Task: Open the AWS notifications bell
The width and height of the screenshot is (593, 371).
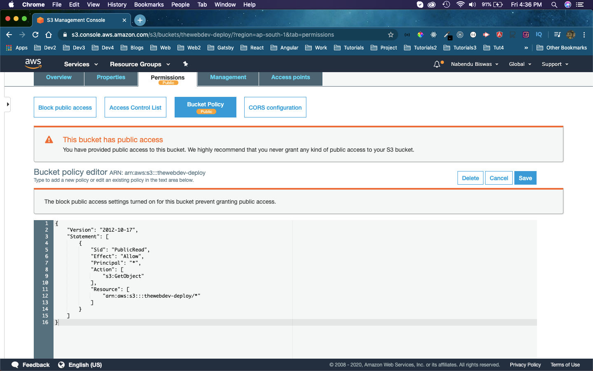Action: pos(437,64)
